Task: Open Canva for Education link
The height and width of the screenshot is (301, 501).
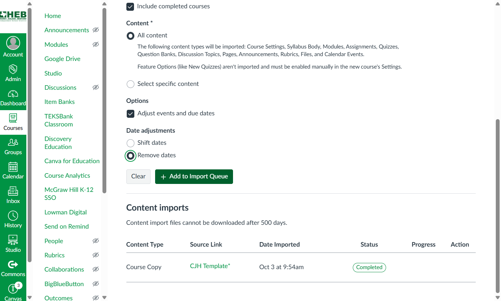Action: (x=72, y=161)
